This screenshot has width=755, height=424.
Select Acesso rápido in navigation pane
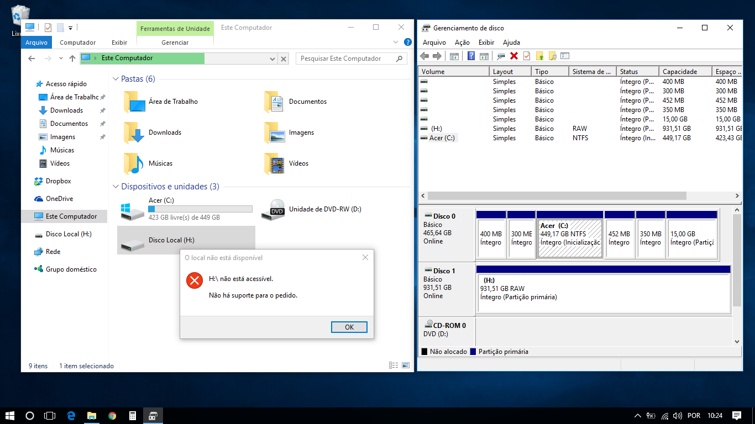pyautogui.click(x=66, y=84)
